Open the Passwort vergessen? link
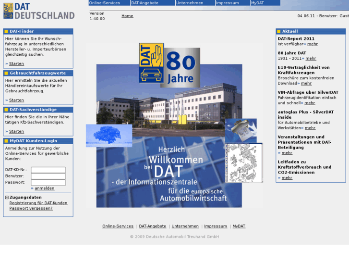Viewport: 349px width, 262px height. 31,208
